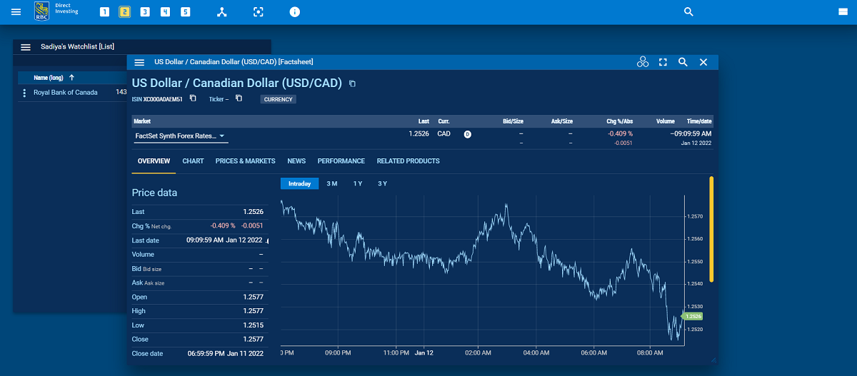Image resolution: width=857 pixels, height=376 pixels.
Task: Click the RBC Direct Investing logo
Action: click(x=57, y=12)
